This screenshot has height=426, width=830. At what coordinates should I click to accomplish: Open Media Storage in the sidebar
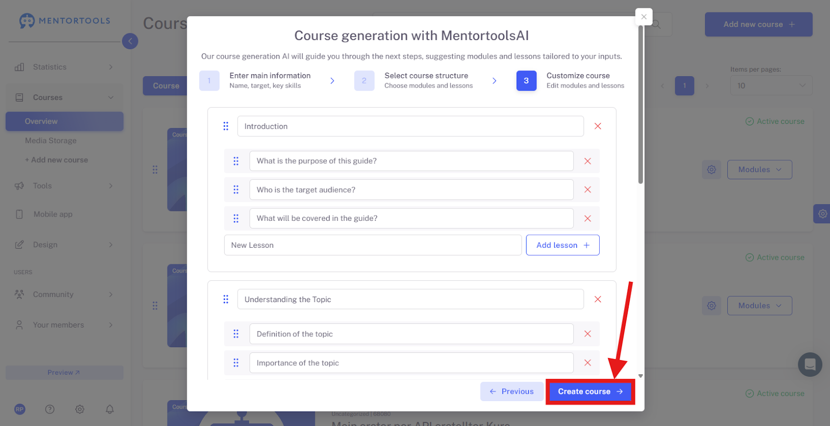click(51, 140)
